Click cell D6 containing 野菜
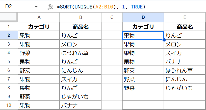 [x=143, y=70]
